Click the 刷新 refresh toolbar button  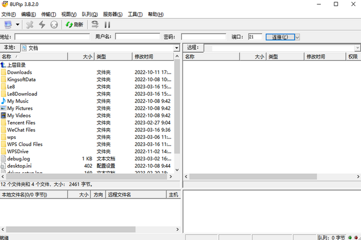point(74,25)
